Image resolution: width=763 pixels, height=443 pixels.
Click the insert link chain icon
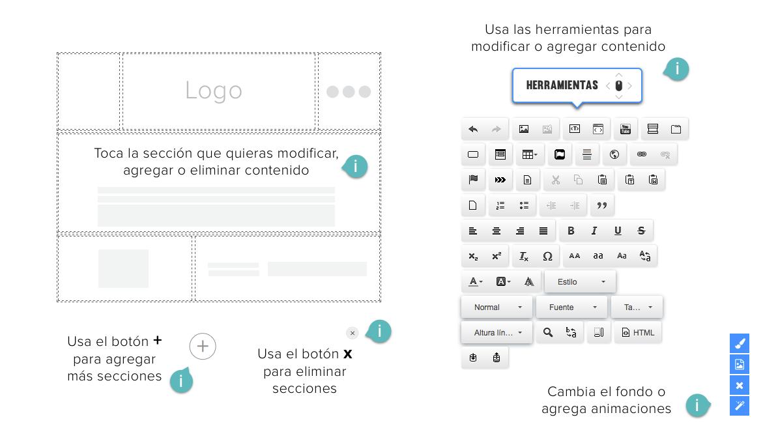(x=641, y=154)
